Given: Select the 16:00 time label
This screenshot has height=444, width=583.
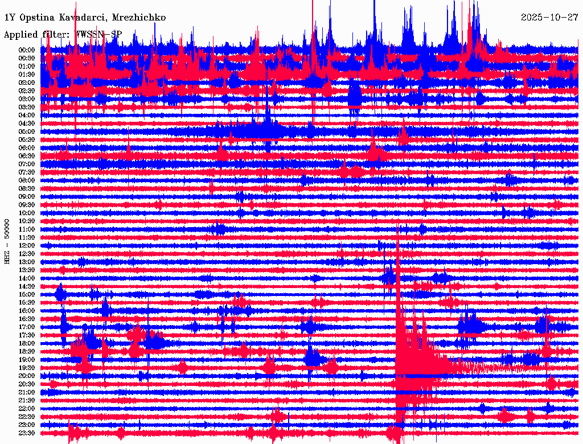Looking at the screenshot, I should coord(27,311).
